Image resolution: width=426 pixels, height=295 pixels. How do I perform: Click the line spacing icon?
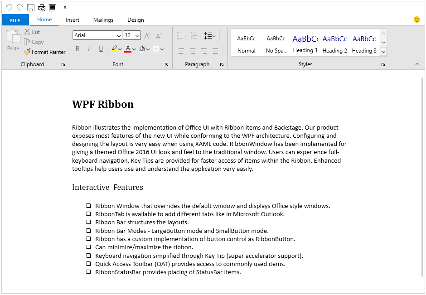click(x=208, y=36)
